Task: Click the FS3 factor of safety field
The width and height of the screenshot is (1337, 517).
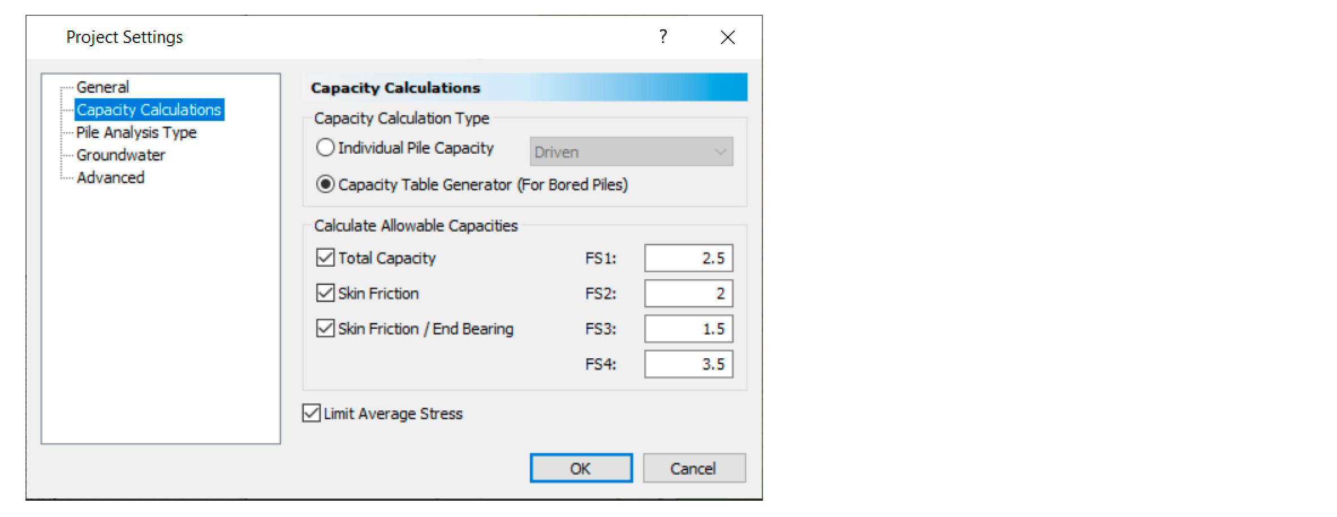Action: click(x=688, y=328)
